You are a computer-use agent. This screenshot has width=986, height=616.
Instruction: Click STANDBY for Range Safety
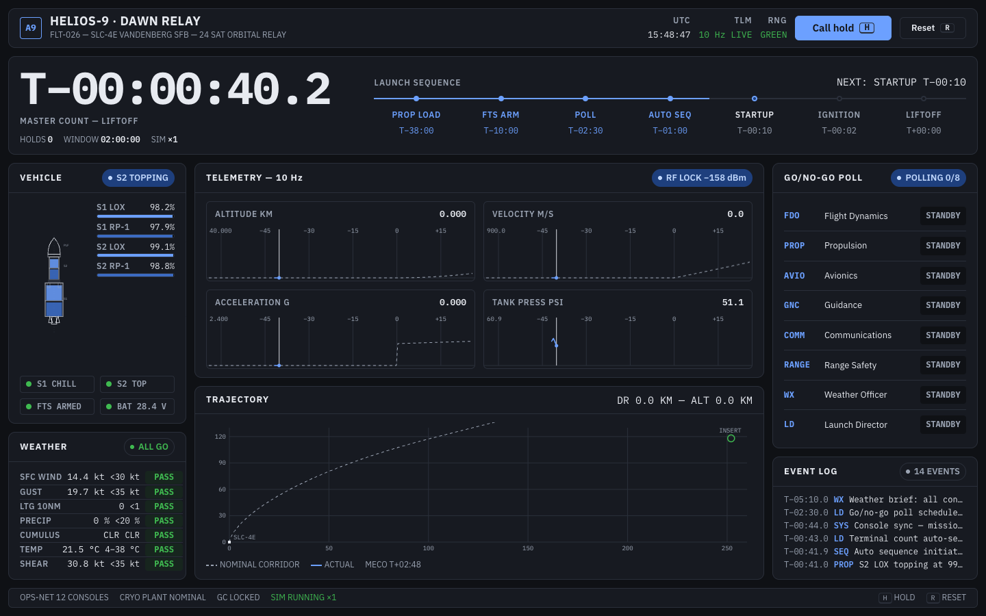click(x=943, y=365)
